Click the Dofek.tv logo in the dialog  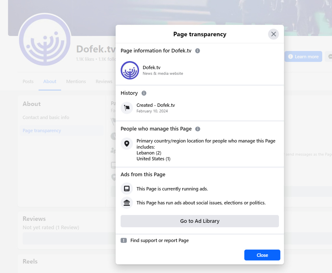tap(130, 70)
